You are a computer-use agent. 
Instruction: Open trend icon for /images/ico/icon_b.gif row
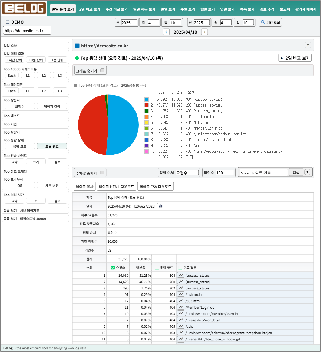pos(181,320)
